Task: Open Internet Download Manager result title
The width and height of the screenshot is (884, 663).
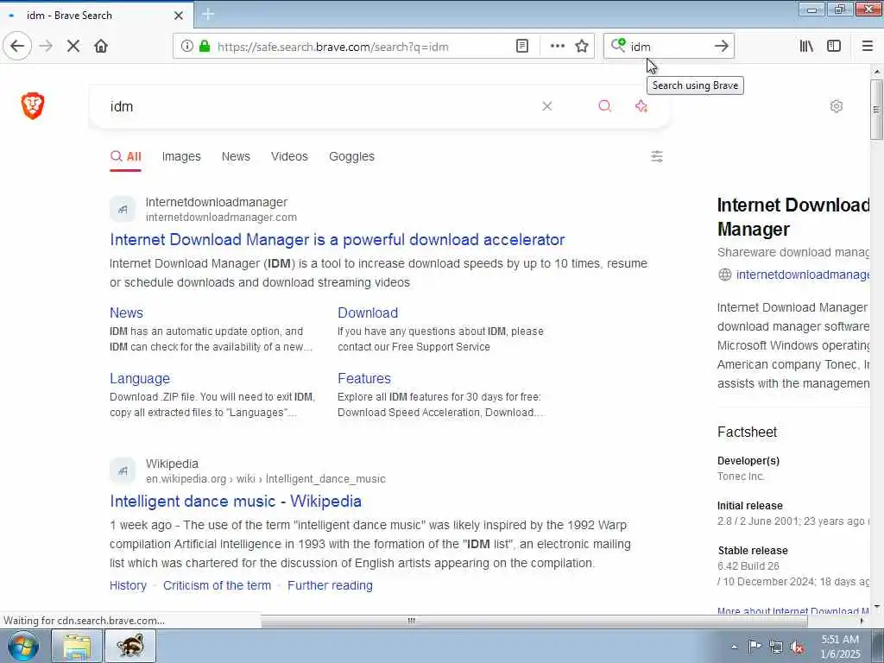Action: pos(338,240)
